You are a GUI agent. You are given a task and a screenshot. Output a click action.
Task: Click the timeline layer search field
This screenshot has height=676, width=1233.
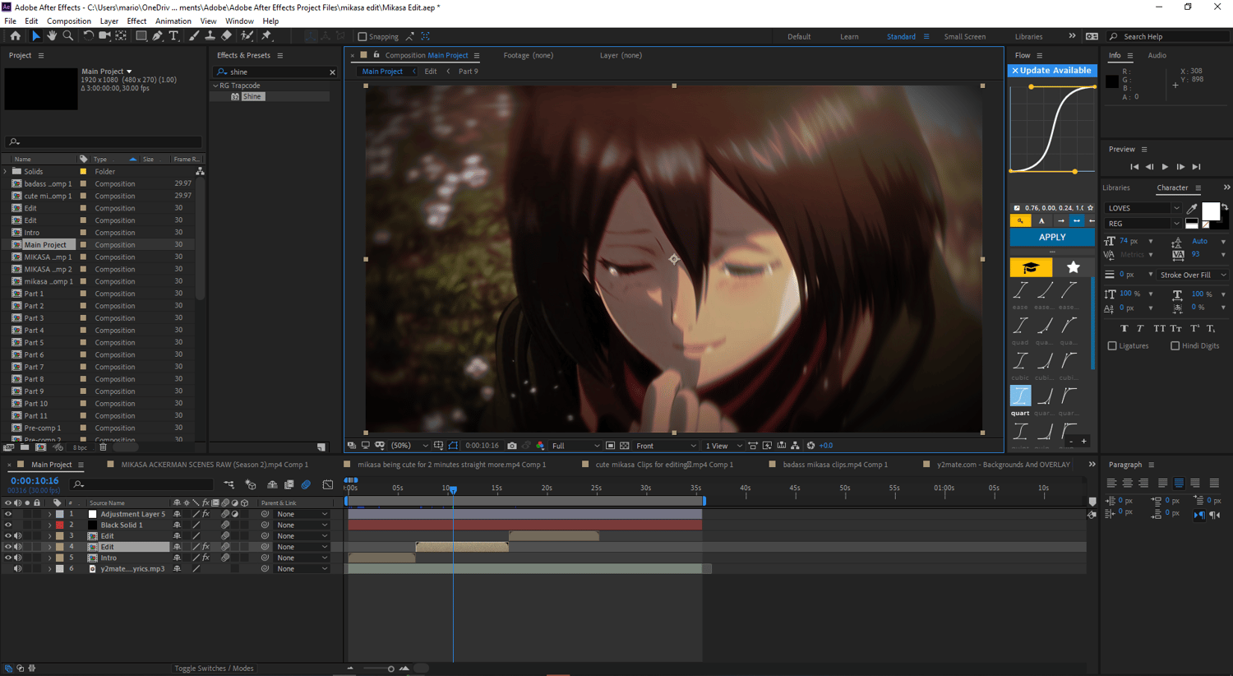pyautogui.click(x=144, y=484)
